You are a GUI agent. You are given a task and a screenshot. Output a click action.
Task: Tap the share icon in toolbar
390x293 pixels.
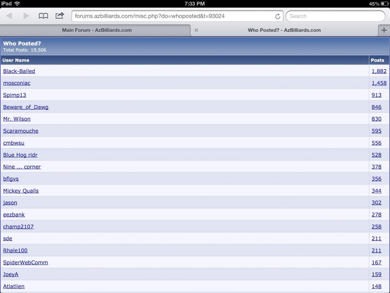point(60,16)
